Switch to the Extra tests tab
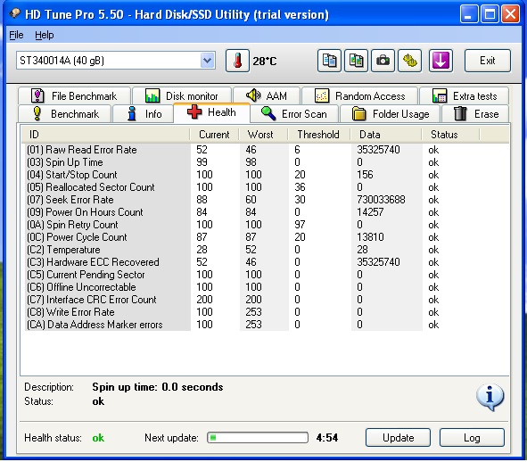527x462 pixels. pos(465,95)
